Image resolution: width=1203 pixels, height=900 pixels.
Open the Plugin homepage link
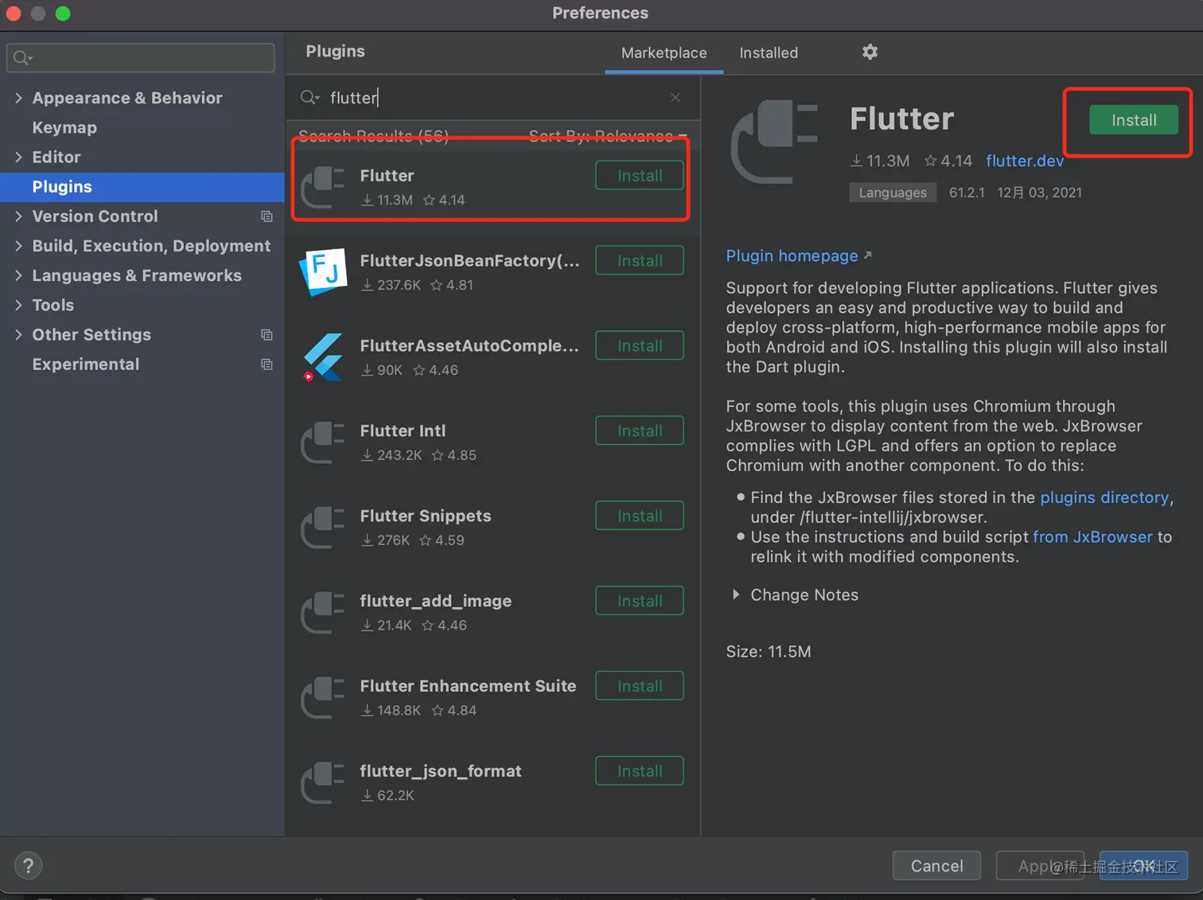[x=792, y=255]
